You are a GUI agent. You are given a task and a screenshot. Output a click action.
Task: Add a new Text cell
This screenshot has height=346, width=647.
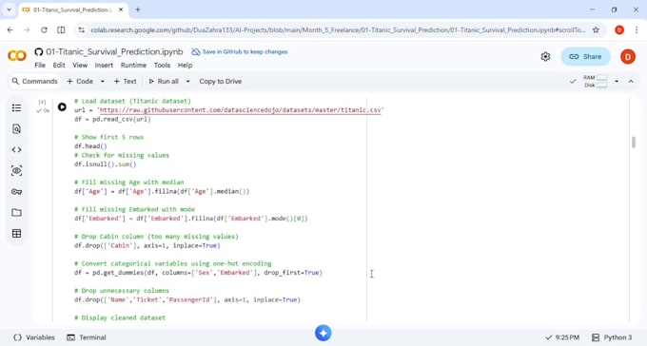125,81
